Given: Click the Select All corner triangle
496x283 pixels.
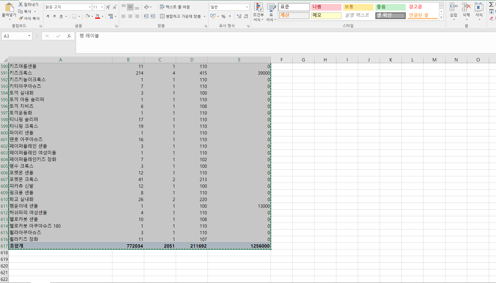Looking at the screenshot, I should [5, 60].
